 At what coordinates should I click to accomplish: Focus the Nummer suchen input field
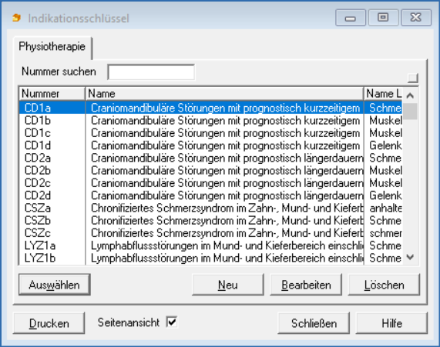point(151,72)
